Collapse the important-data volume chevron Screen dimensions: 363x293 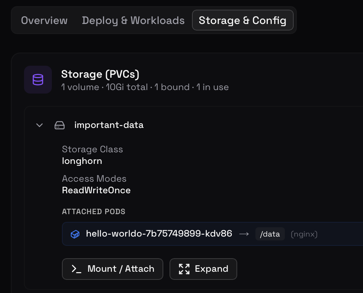39,125
